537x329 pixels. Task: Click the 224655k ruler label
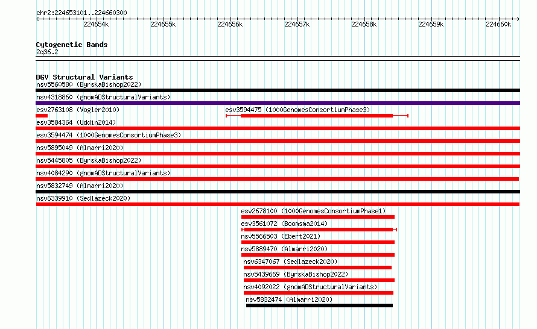click(163, 24)
